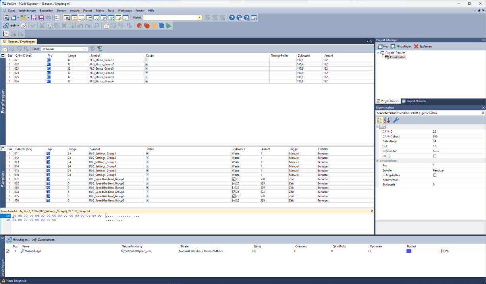Click the new document icon in main toolbar
This screenshot has width=486, height=284.
point(13,18)
